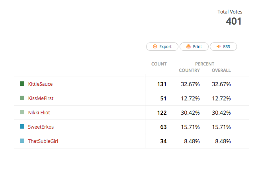Screen dimensions: 268x183
Task: Click the COUNTRY percent column header
Action: [x=189, y=70]
